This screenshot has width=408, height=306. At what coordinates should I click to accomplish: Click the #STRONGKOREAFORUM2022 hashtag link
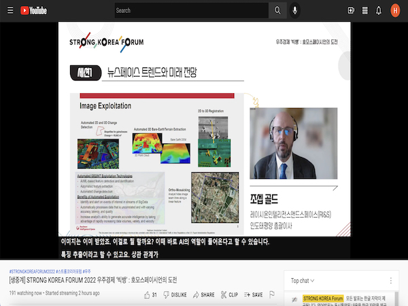[x=32, y=271]
